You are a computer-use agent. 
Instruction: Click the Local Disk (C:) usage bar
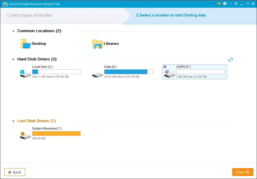coord(56,72)
